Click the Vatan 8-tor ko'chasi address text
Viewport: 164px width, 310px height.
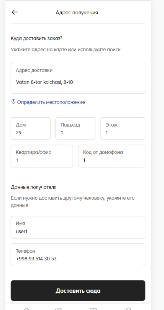[x=44, y=82]
